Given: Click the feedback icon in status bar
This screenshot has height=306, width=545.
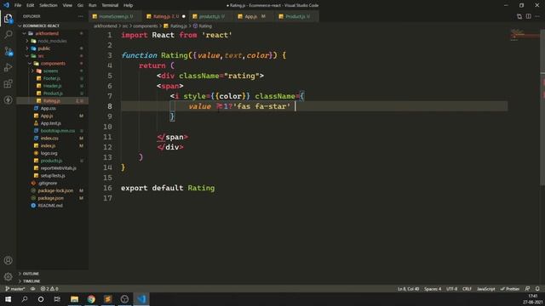Looking at the screenshot, I should pos(527,289).
